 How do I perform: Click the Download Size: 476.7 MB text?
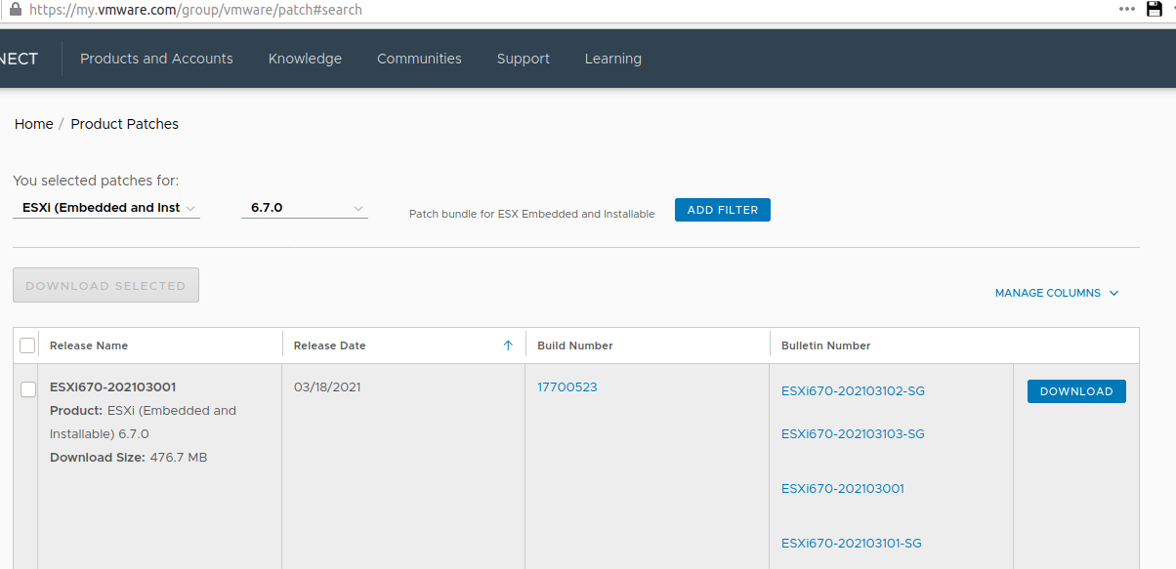129,458
